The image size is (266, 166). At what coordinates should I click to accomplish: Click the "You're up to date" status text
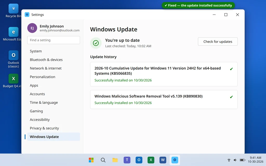122,40
